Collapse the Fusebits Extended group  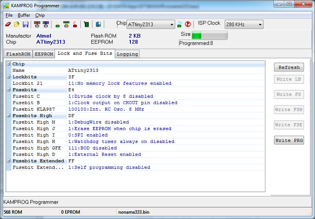click(9, 161)
